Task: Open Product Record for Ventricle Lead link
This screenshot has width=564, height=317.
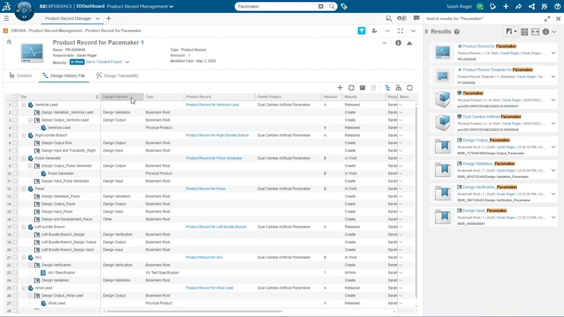Action: pos(212,104)
